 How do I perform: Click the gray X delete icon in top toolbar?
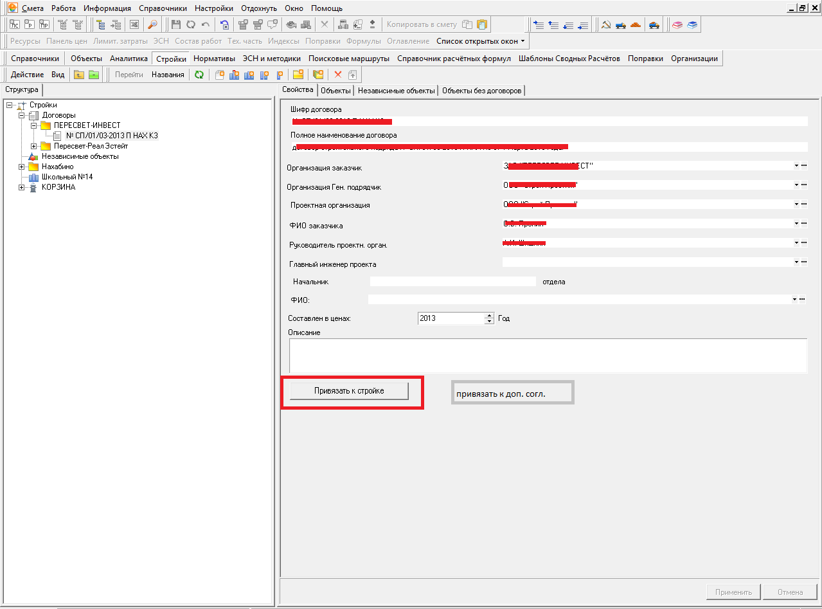(x=325, y=24)
